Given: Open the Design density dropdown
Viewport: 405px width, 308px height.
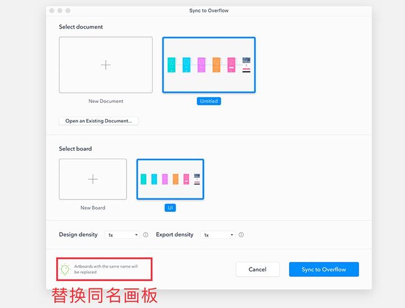Looking at the screenshot, I should (x=122, y=235).
